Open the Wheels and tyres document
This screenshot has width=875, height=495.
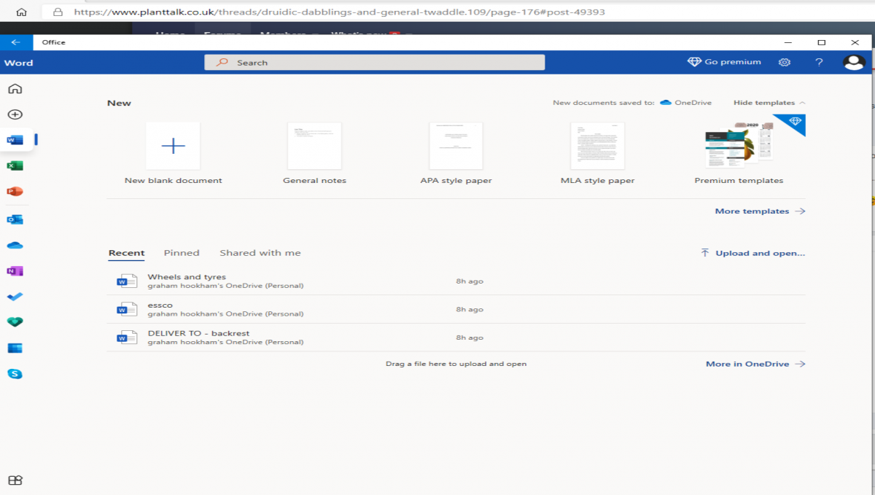[x=456, y=281]
